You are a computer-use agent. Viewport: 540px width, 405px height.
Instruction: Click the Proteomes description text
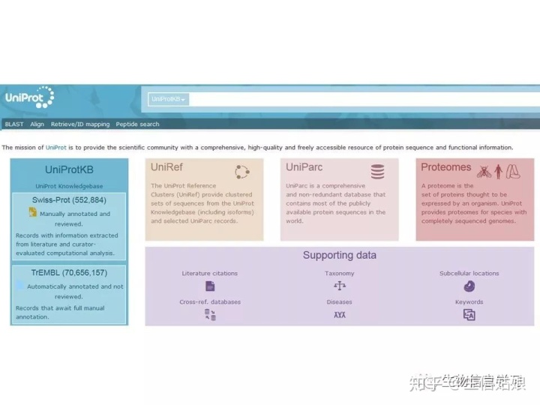pos(474,203)
